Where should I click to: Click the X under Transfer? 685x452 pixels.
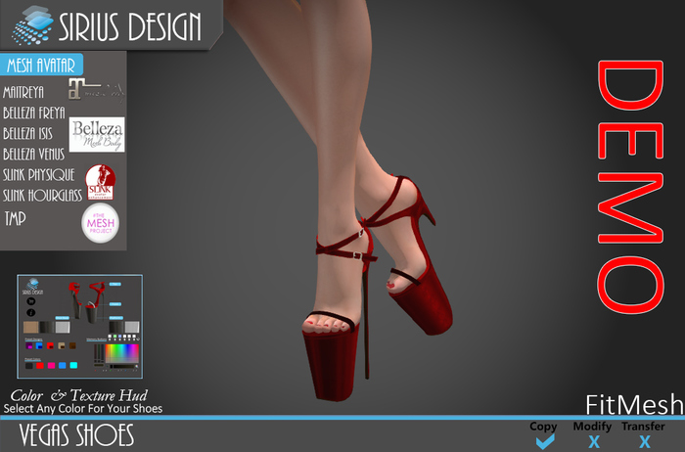(x=644, y=442)
